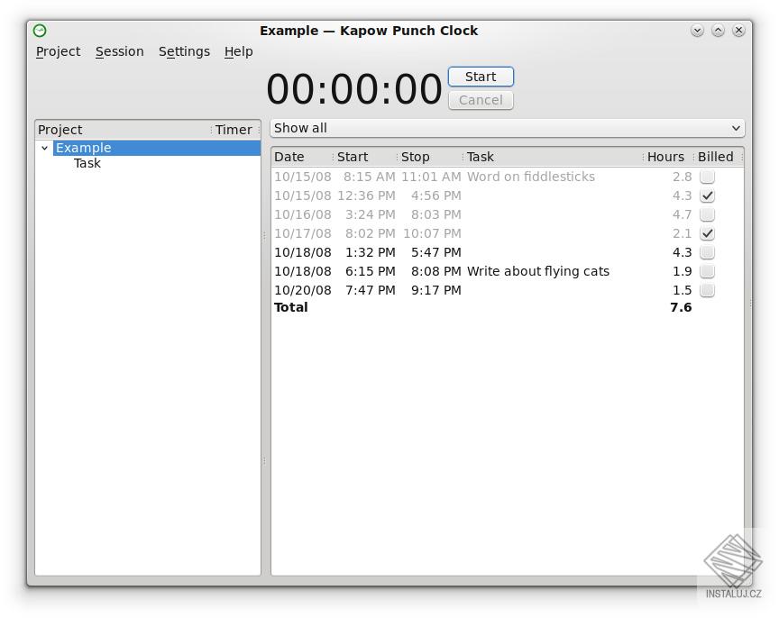Click the Kapow clock icon in title bar
The image size is (779, 618).
(40, 31)
